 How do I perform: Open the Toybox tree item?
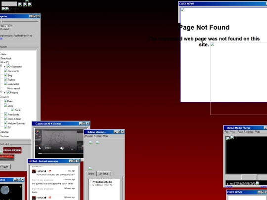pyautogui.click(x=9, y=80)
